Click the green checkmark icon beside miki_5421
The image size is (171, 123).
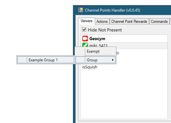85,45
